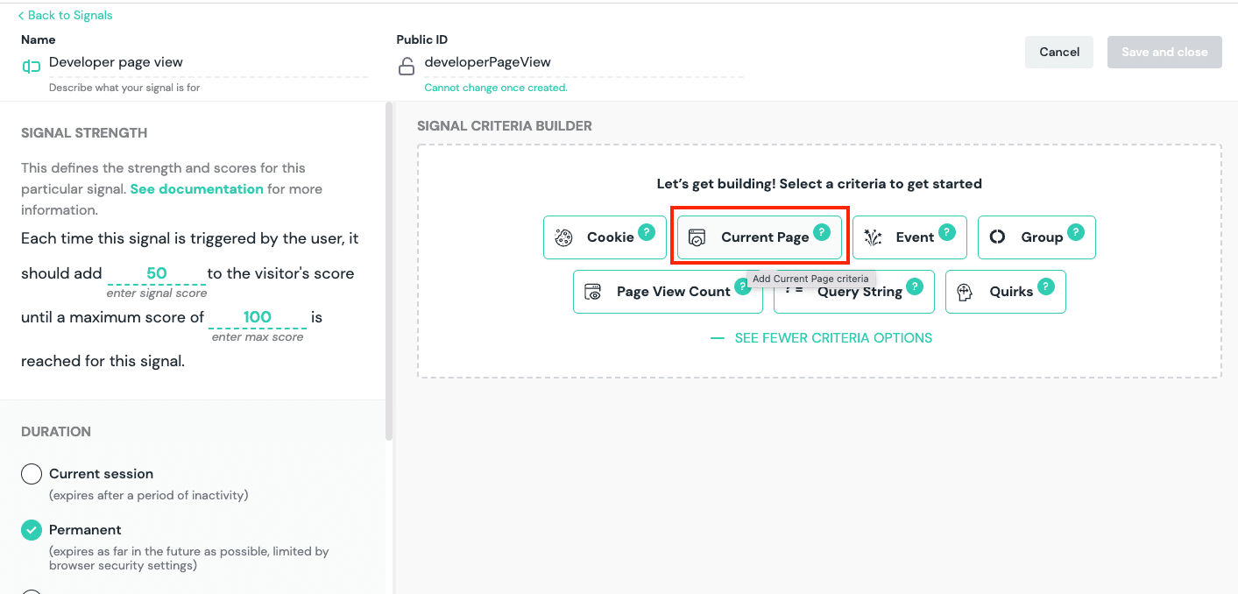The height and width of the screenshot is (594, 1238).
Task: Click the lock icon beside Public ID
Action: coord(407,67)
